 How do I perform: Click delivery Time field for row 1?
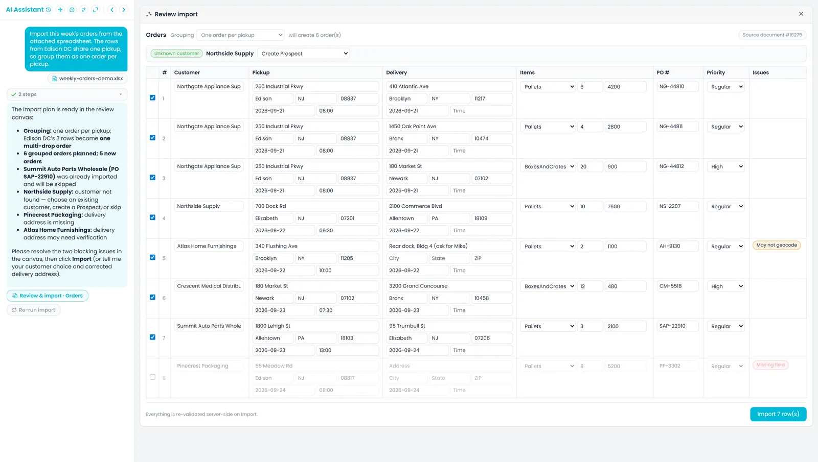(x=481, y=111)
